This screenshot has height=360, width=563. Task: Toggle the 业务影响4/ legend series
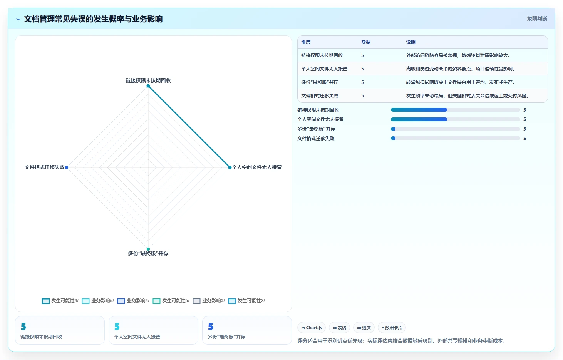click(133, 301)
